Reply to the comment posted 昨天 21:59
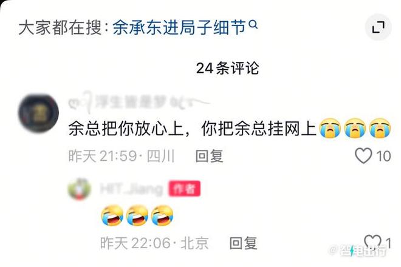Screen dimensions: 401x267 209,156
